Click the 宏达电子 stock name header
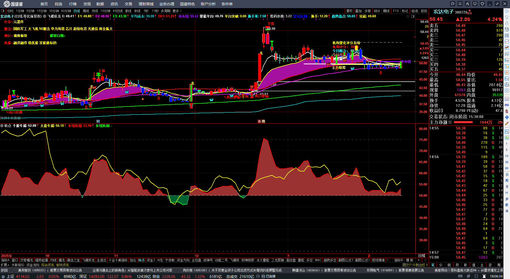This screenshot has height=279, width=510. (x=444, y=12)
